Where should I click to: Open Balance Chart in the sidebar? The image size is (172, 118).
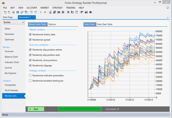[x=11, y=57]
